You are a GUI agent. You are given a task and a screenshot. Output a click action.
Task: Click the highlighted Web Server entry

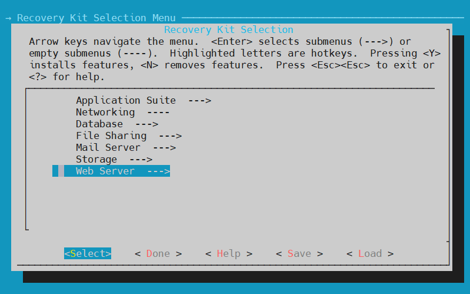pyautogui.click(x=105, y=171)
